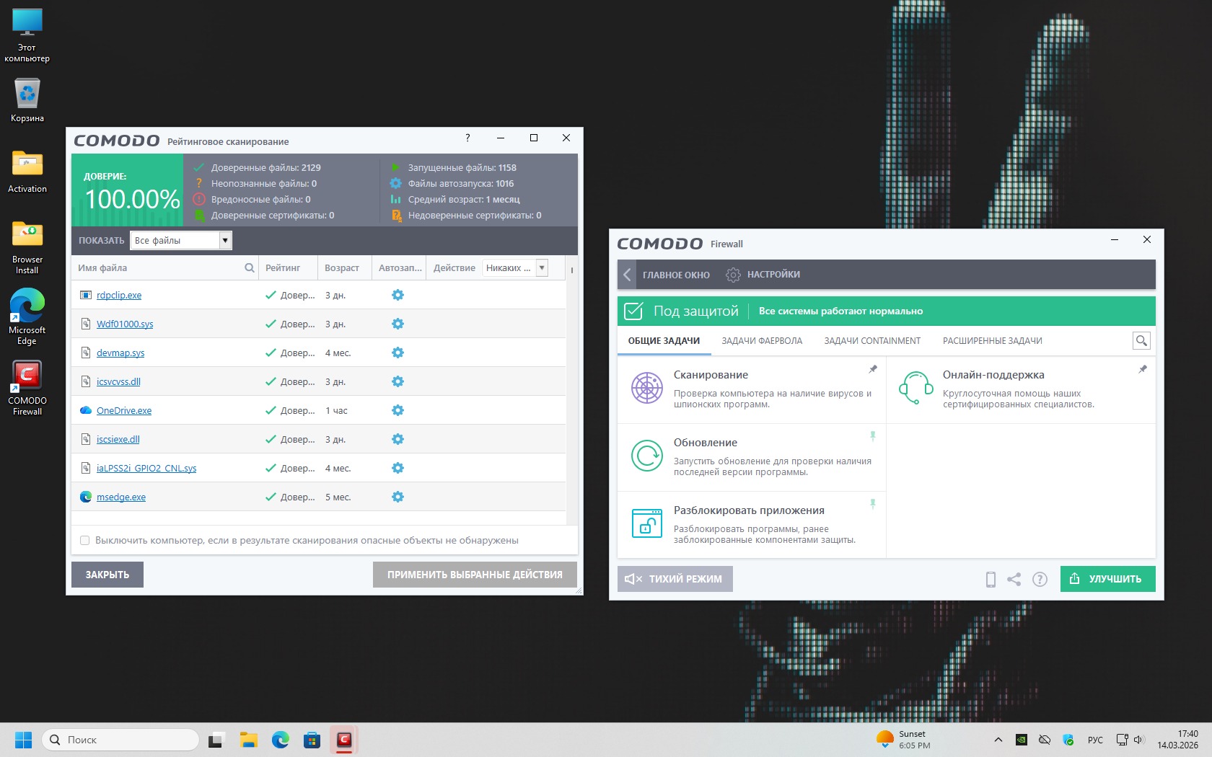Click the mobile device icon in Firewall footer
Viewport: 1212px width, 757px height.
click(x=991, y=579)
